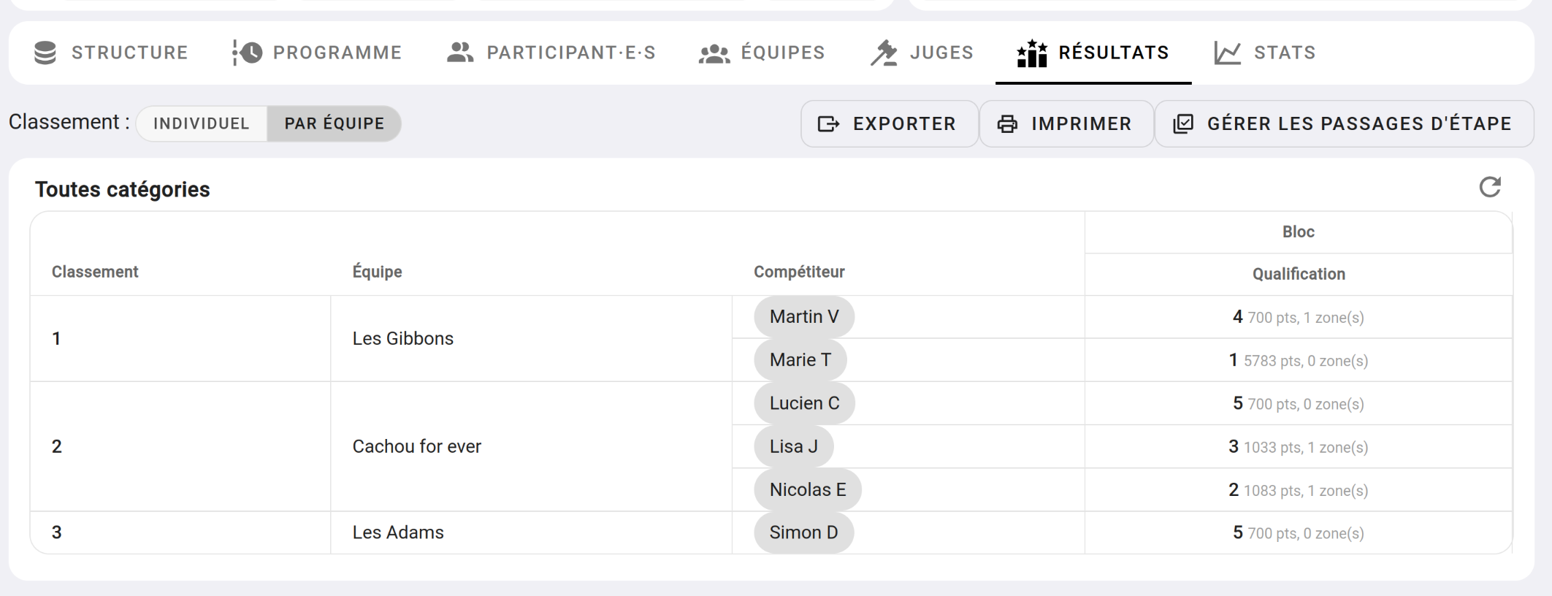
Task: Select the Par équipe ranking toggle
Action: (334, 123)
